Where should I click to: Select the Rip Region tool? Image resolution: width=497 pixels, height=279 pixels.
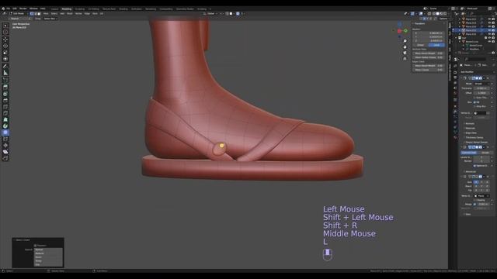click(x=5, y=158)
